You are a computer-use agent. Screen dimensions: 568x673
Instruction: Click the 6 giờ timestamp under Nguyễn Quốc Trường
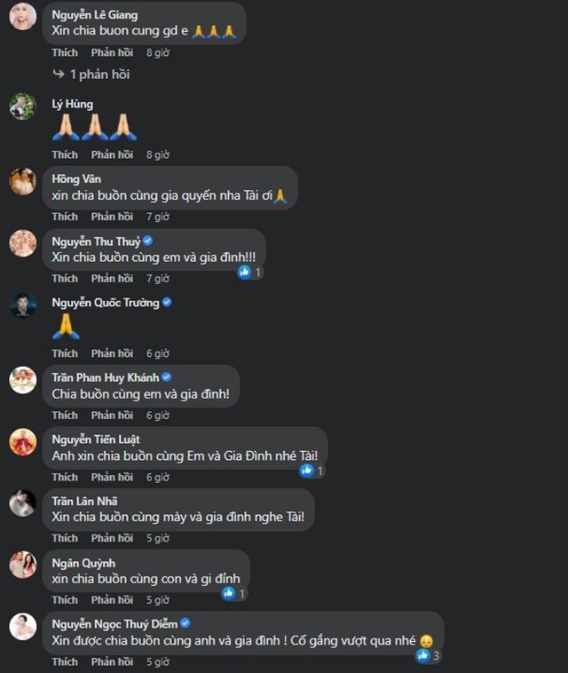coord(158,353)
